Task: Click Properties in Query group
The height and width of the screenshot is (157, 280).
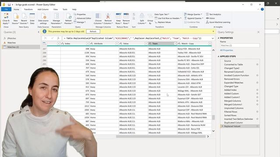Action: [x=80, y=14]
